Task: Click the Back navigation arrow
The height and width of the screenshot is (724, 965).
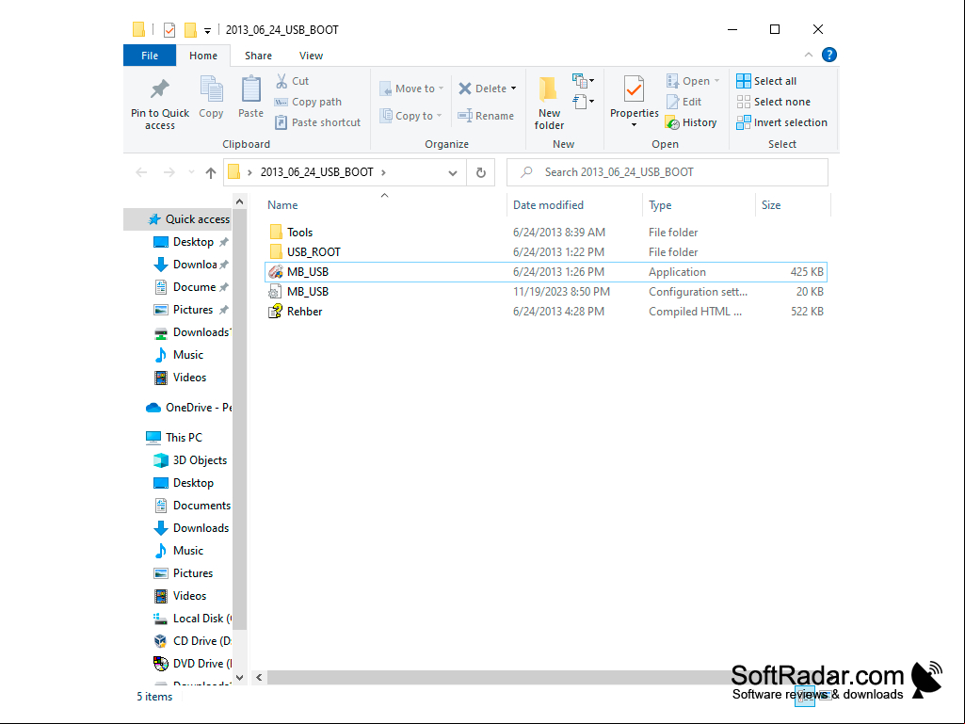Action: click(x=141, y=172)
